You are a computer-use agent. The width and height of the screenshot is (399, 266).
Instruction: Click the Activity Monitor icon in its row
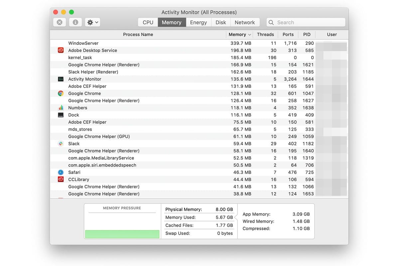coord(60,79)
